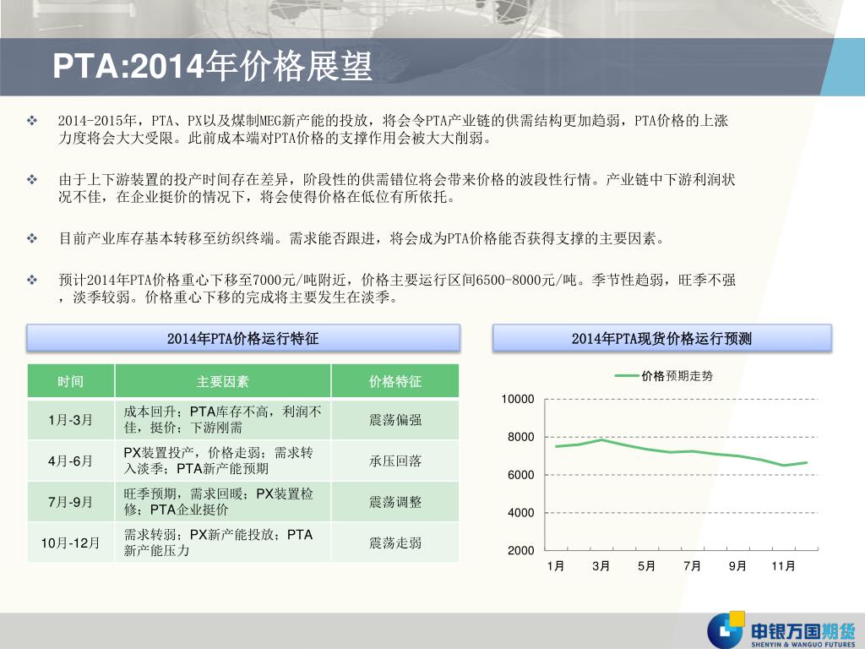Click the bullet paragraph starting 目前产业库存

(x=362, y=238)
